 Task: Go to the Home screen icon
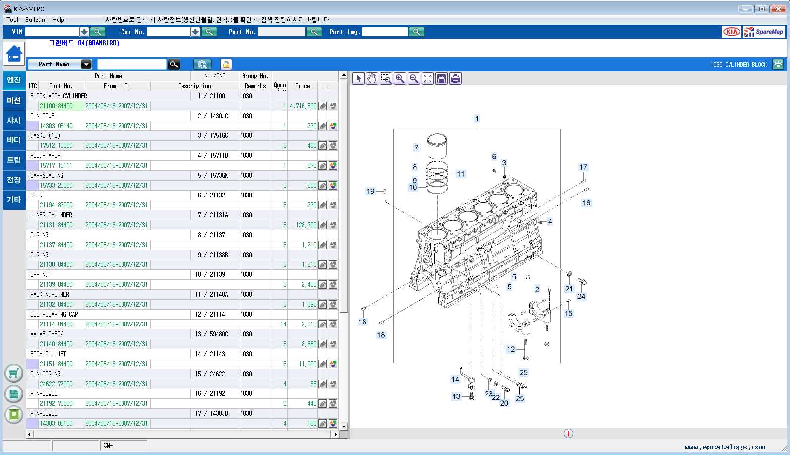[14, 54]
